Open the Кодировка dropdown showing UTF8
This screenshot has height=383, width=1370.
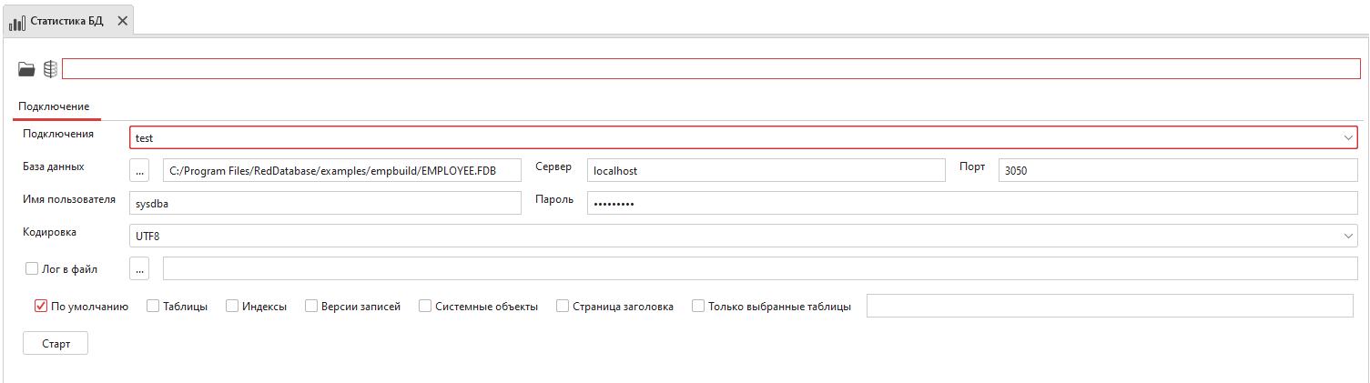pos(1347,236)
